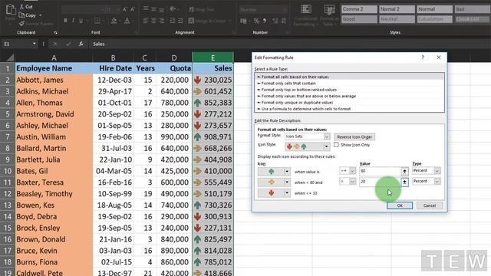
Task: Open the >= operator dropdown
Action: coord(352,170)
